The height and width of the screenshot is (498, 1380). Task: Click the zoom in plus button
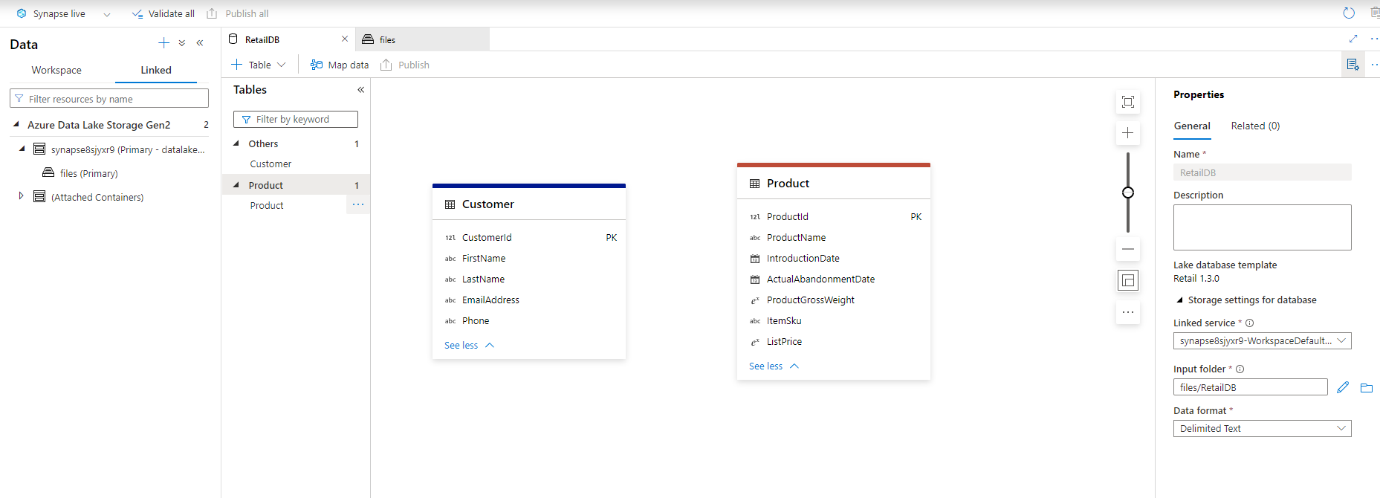[1128, 133]
